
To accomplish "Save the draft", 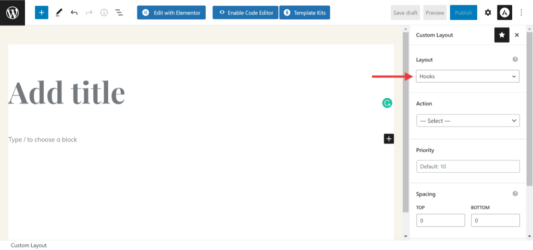I will pyautogui.click(x=405, y=13).
